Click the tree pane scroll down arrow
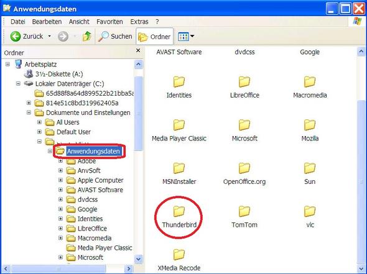 pos(138,259)
